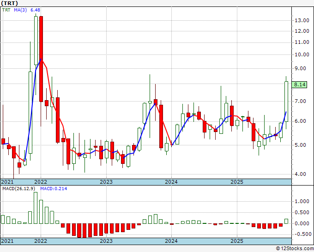The height and width of the screenshot is (252, 314).
Task: Click the 8.14 current price tag
Action: [x=299, y=84]
